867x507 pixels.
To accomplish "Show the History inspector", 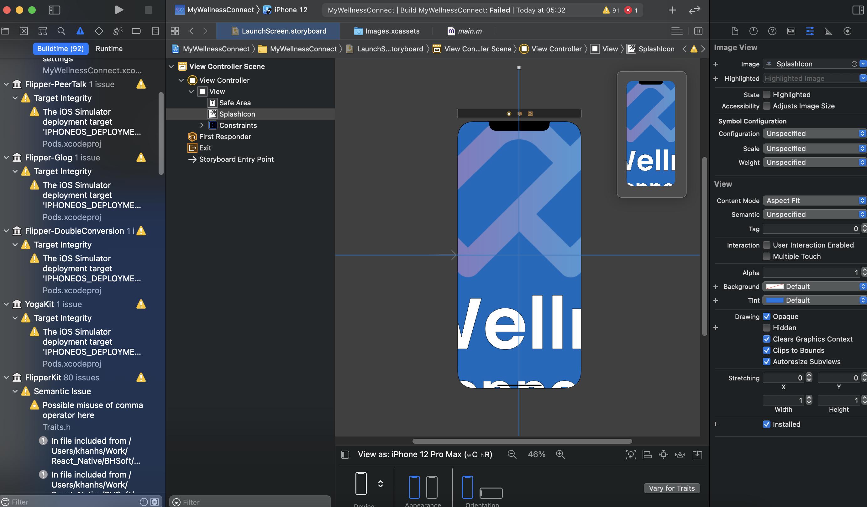I will (x=754, y=31).
